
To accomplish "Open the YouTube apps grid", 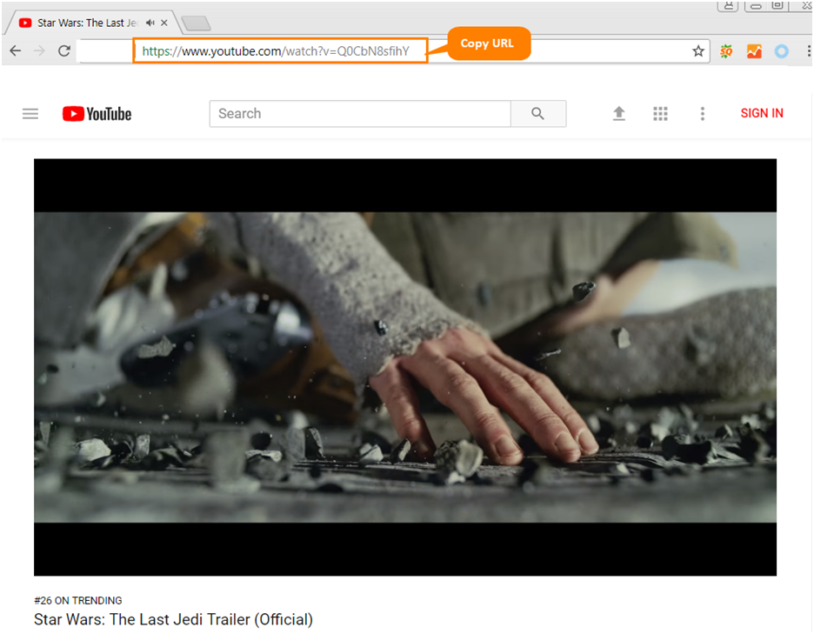I will (x=660, y=114).
